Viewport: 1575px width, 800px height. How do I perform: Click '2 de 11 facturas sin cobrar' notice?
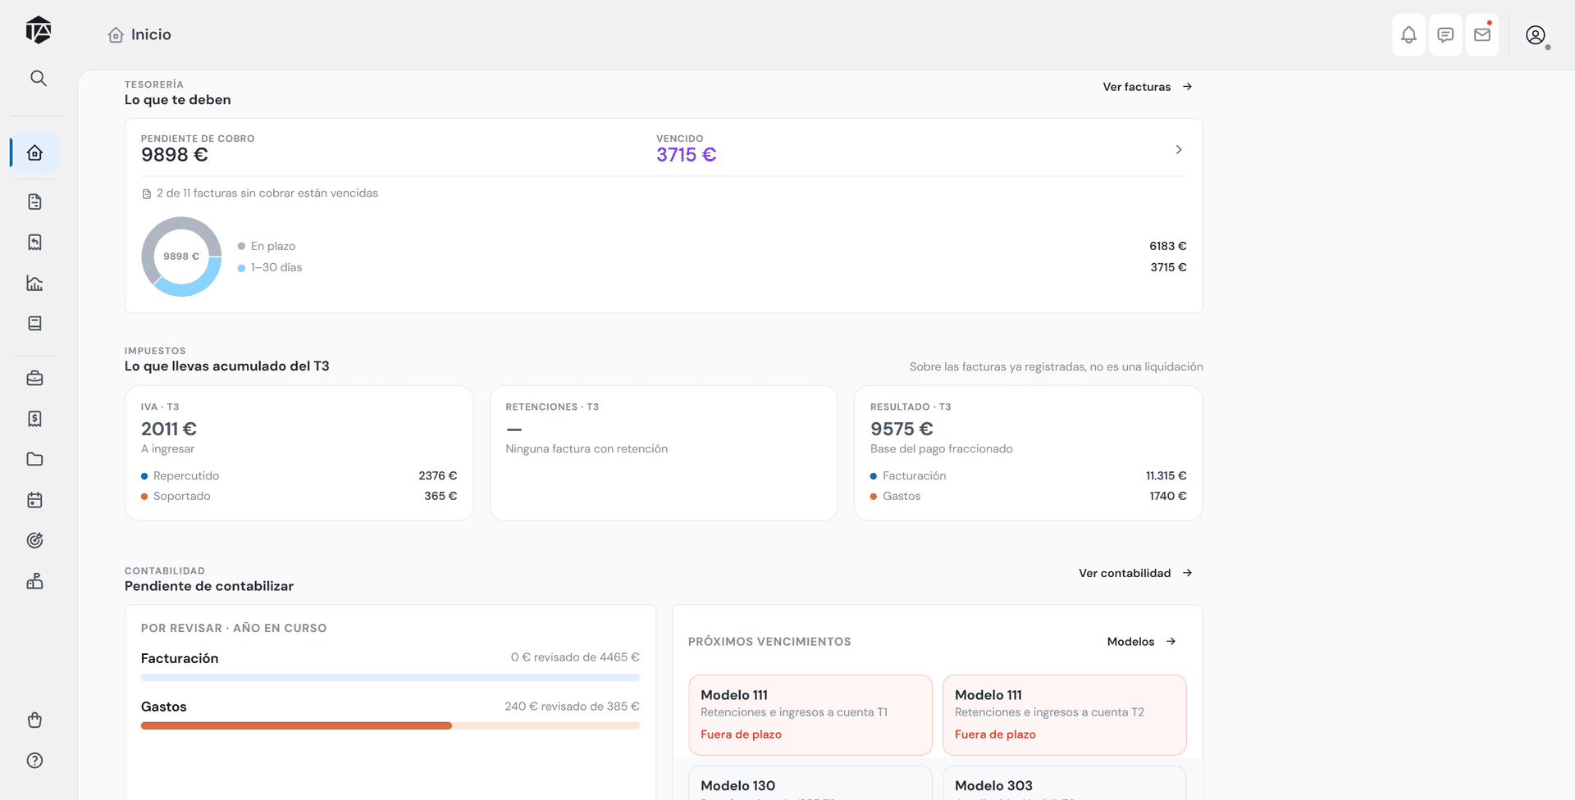[267, 193]
